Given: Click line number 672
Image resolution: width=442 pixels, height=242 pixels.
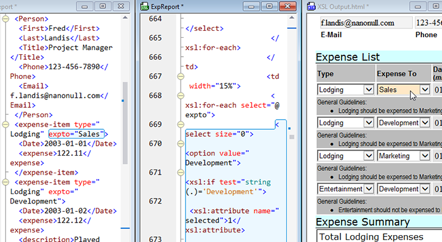Looking at the screenshot, I should tap(155, 201).
